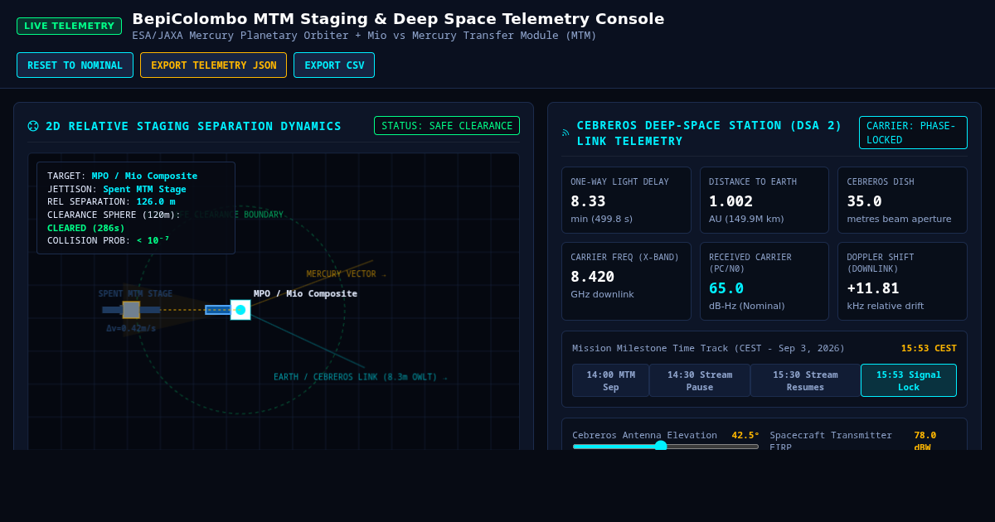Image resolution: width=995 pixels, height=522 pixels.
Task: Click the Carrier: Phase-Locked badge
Action: [913, 133]
